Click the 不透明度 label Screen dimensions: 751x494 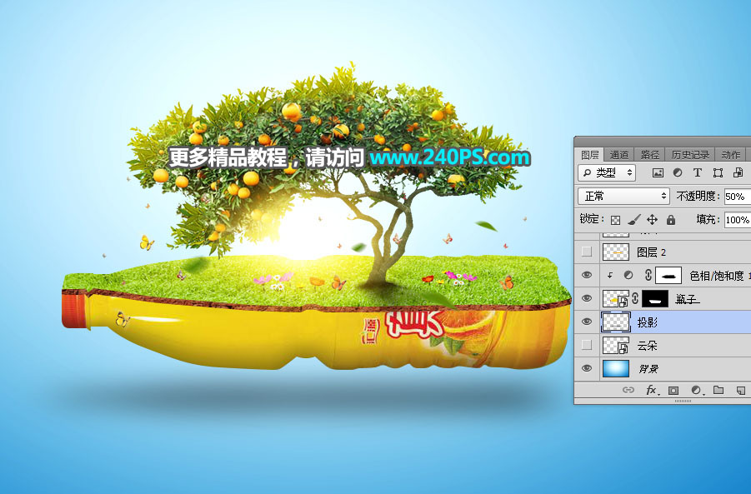[698, 196]
